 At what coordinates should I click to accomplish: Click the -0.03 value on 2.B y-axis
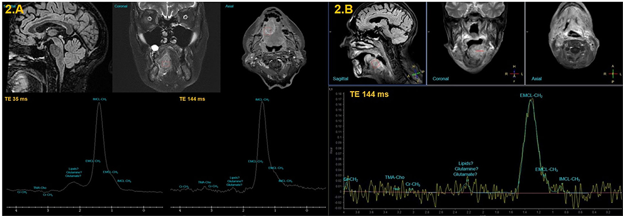pos(337,207)
